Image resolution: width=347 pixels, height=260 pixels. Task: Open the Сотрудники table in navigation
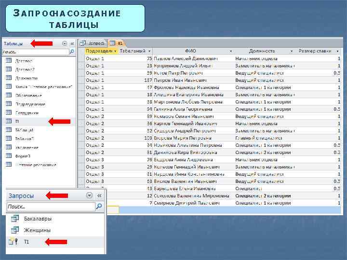pos(27,113)
